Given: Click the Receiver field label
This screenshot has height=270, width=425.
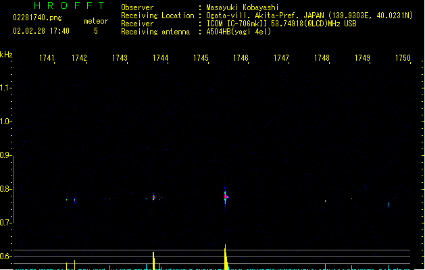Looking at the screenshot, I should click(137, 24).
